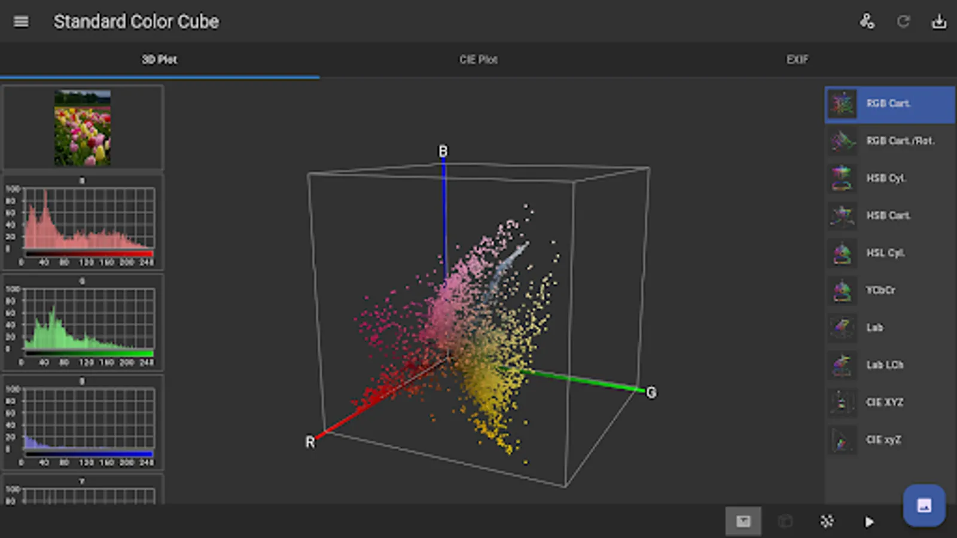Select the RGB Cart. color space icon
Image resolution: width=957 pixels, height=538 pixels.
pyautogui.click(x=842, y=104)
